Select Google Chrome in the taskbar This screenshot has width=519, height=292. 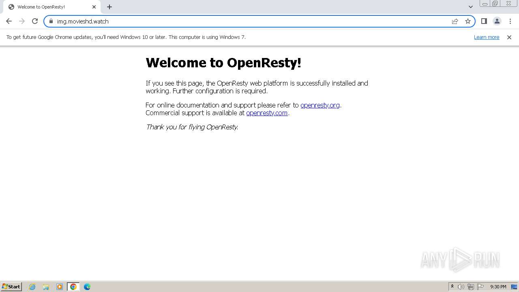coord(73,287)
